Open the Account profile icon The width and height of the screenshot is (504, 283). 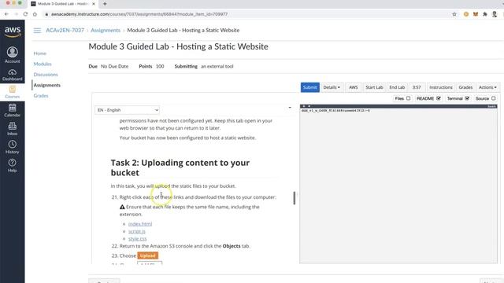[13, 55]
